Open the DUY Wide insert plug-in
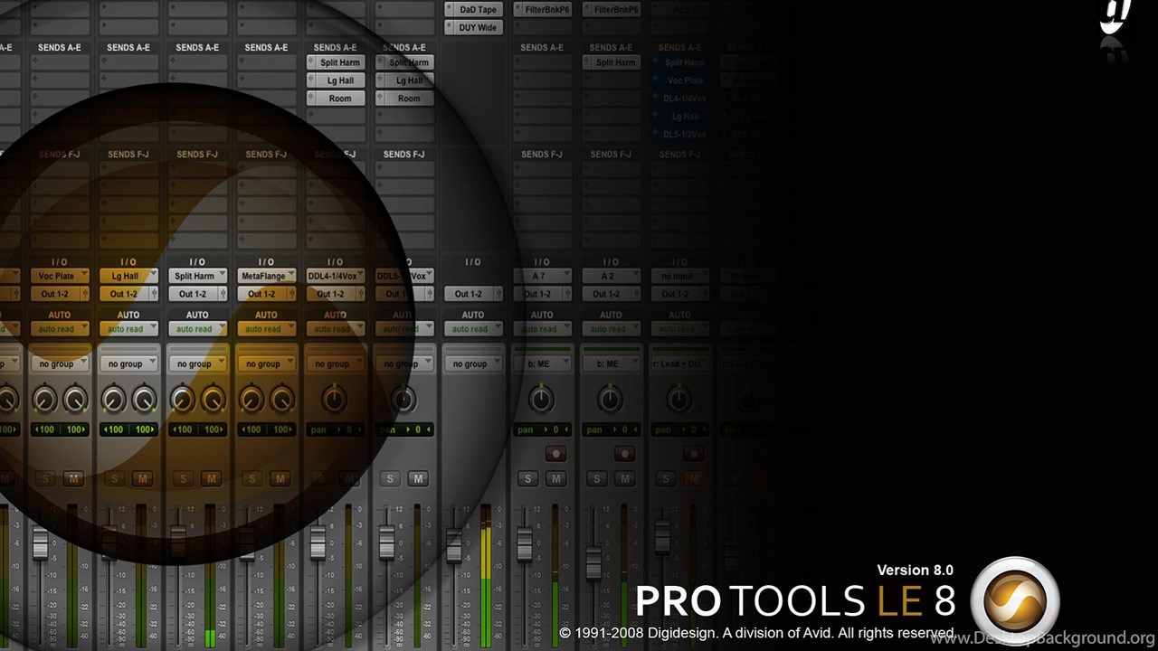 [x=473, y=28]
